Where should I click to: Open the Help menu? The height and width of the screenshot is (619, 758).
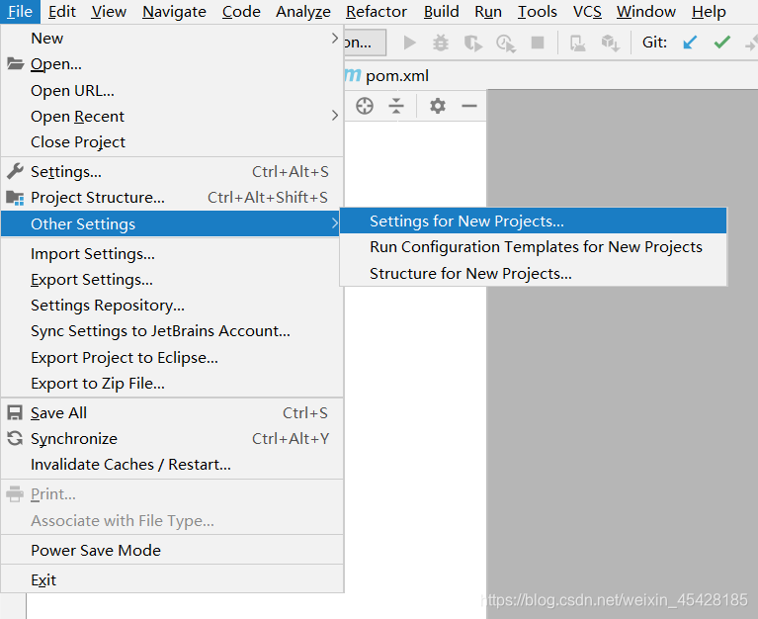tap(709, 12)
